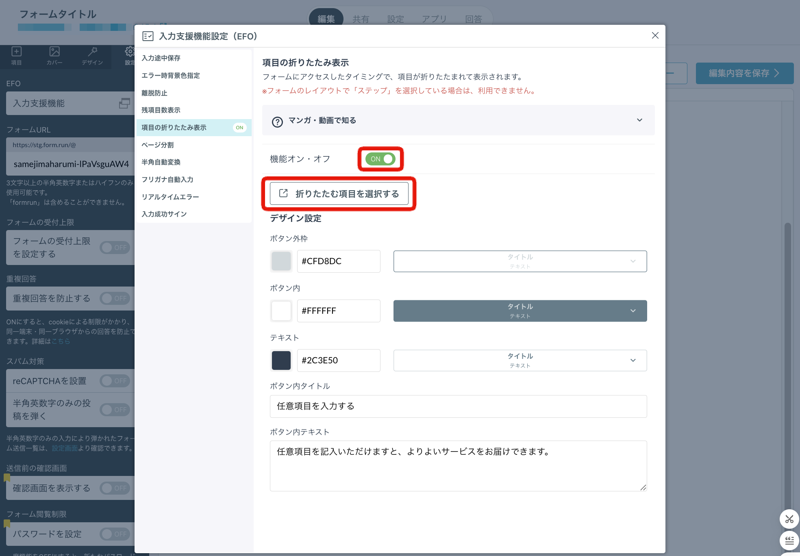Enable the reCAPTCHAを設置 switch
800x556 pixels.
(115, 381)
